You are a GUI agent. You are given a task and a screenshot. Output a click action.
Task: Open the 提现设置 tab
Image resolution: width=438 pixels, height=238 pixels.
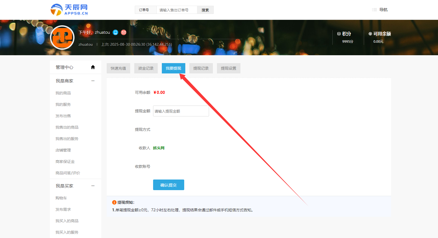(228, 68)
